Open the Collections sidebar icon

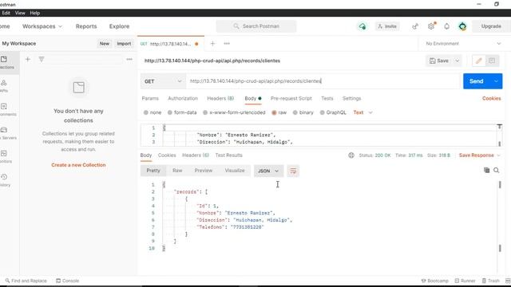tap(4, 62)
